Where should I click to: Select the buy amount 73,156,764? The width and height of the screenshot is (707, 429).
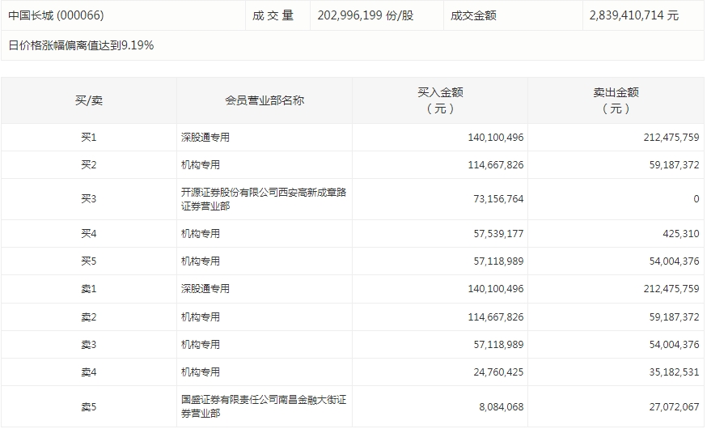pyautogui.click(x=495, y=199)
